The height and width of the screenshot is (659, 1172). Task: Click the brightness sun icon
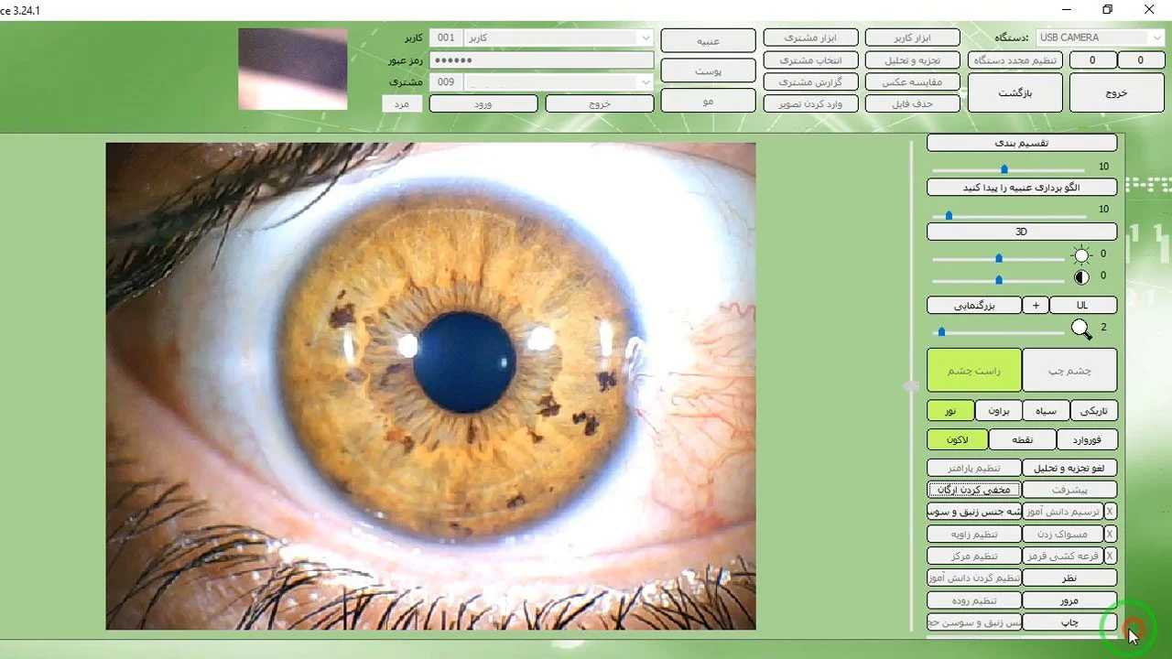click(1082, 255)
